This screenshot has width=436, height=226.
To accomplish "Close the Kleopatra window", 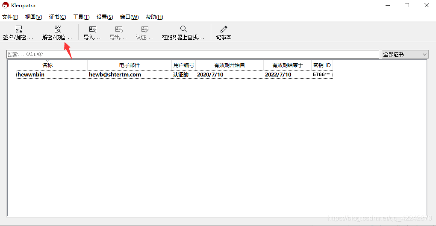I will [x=427, y=5].
